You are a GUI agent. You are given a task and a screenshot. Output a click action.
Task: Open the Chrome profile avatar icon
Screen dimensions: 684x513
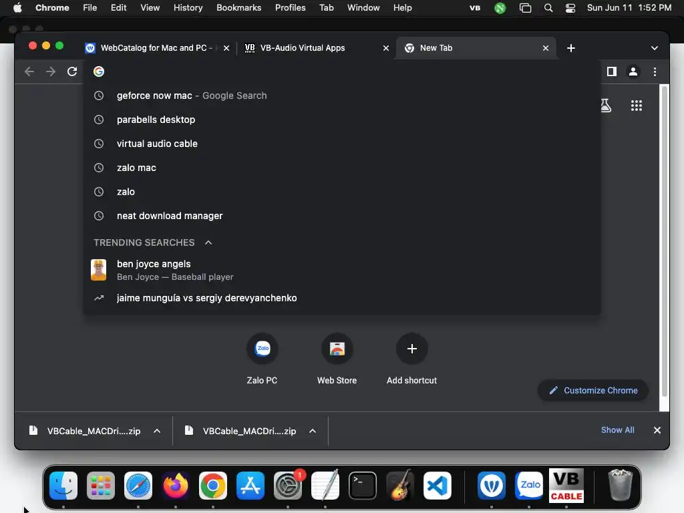point(633,71)
